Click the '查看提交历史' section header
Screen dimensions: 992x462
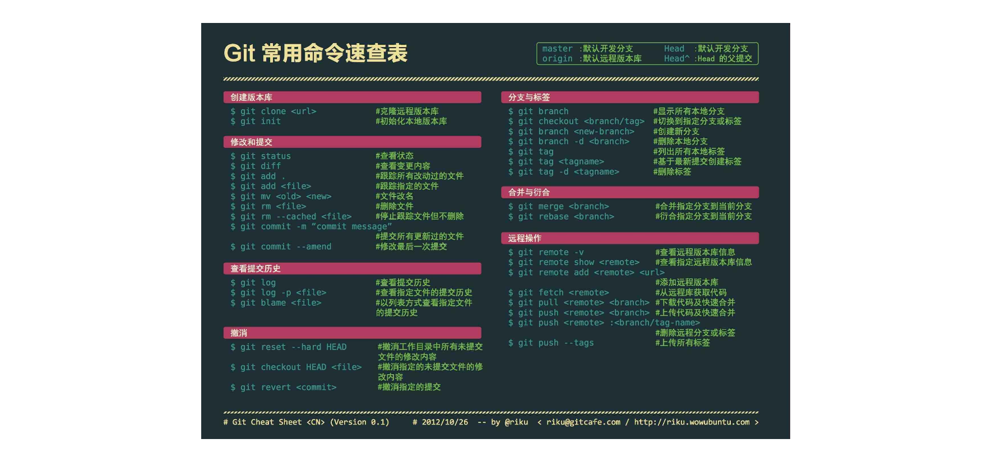point(352,269)
